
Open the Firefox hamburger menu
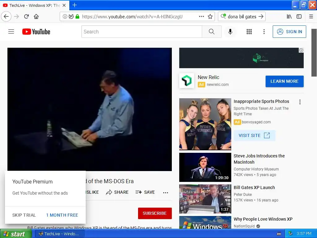click(x=311, y=16)
